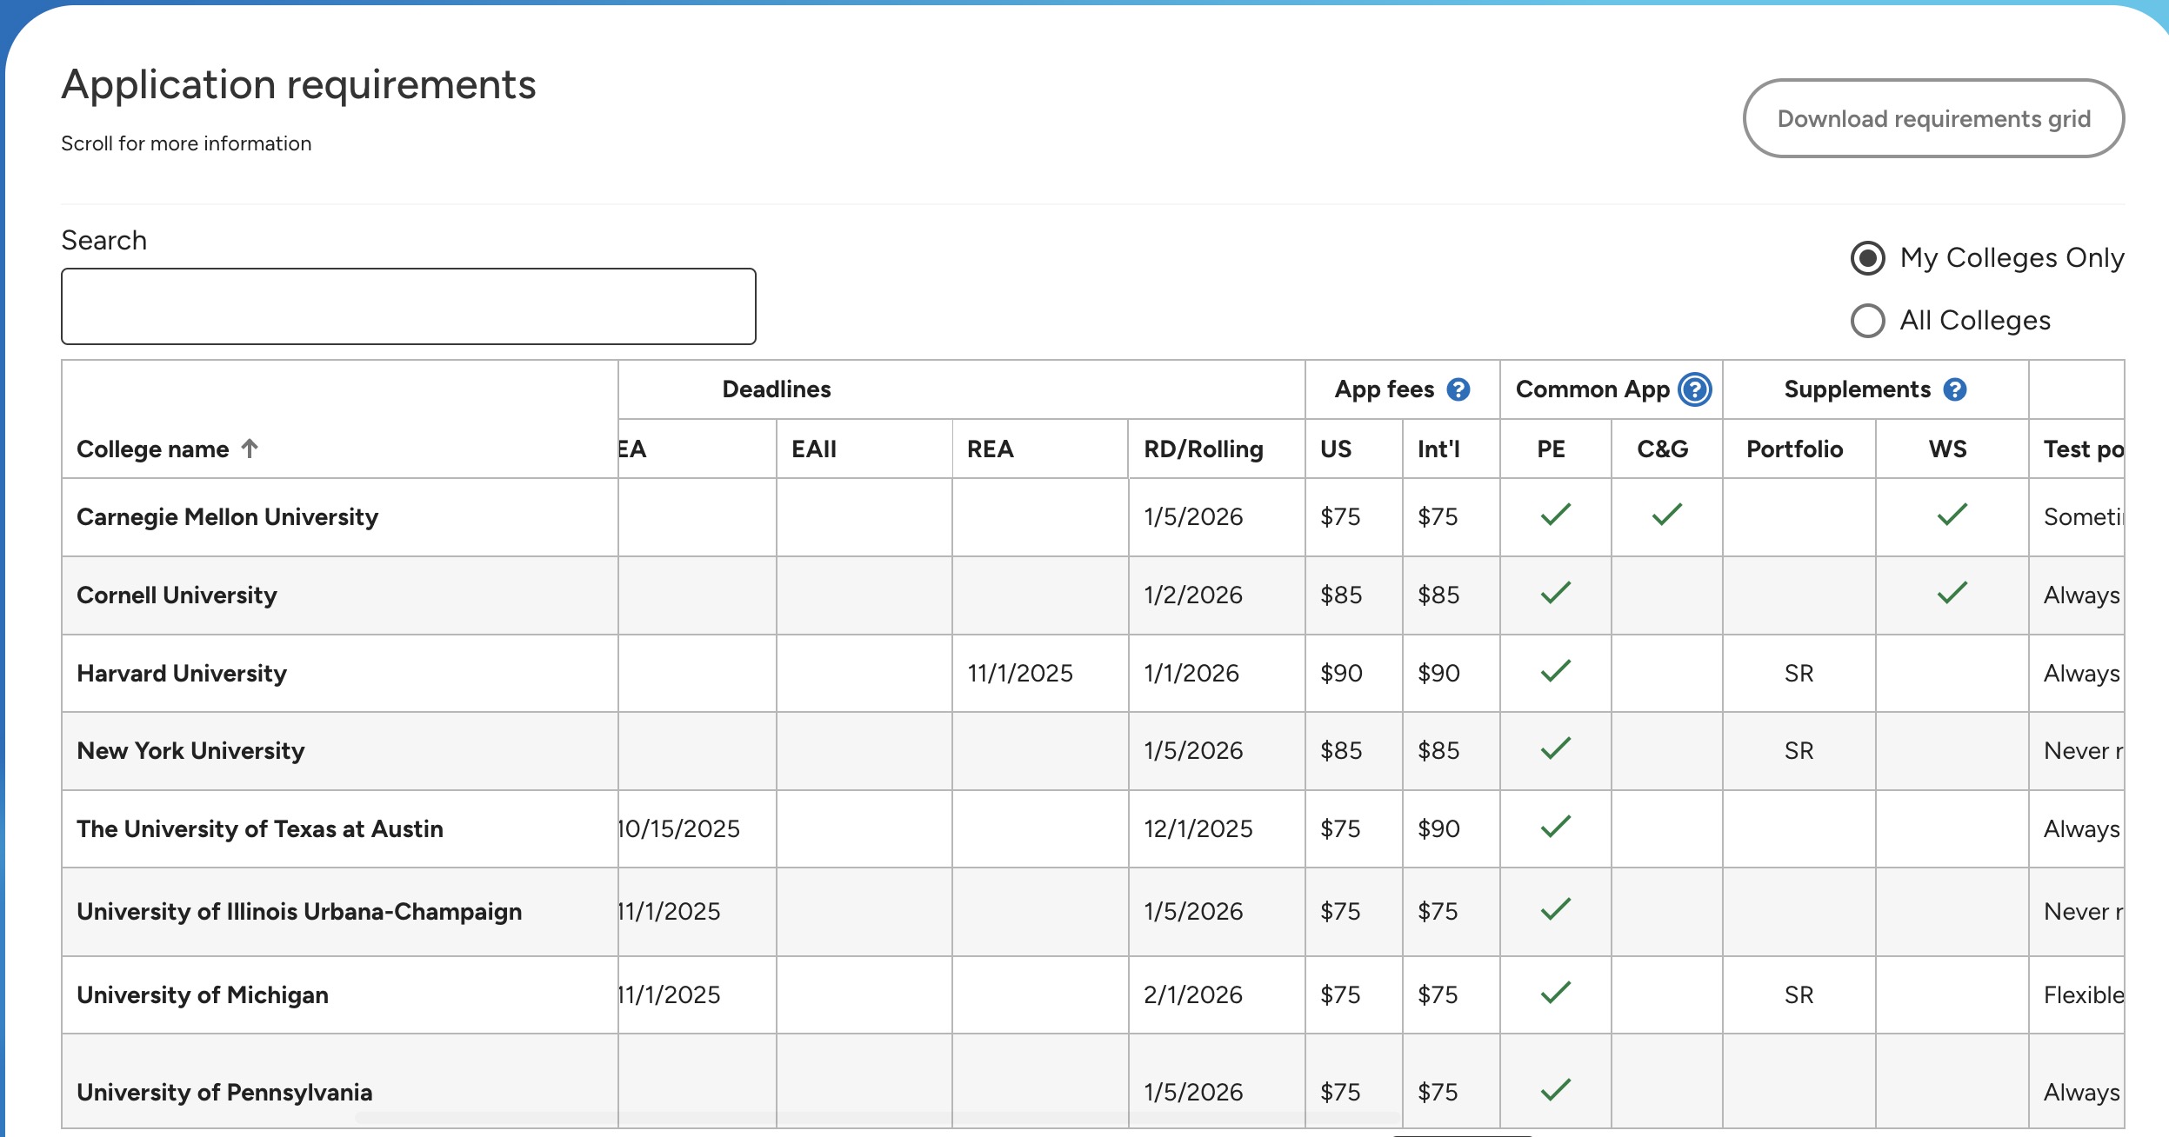Click Cornell University's WS checkmark

point(1952,593)
